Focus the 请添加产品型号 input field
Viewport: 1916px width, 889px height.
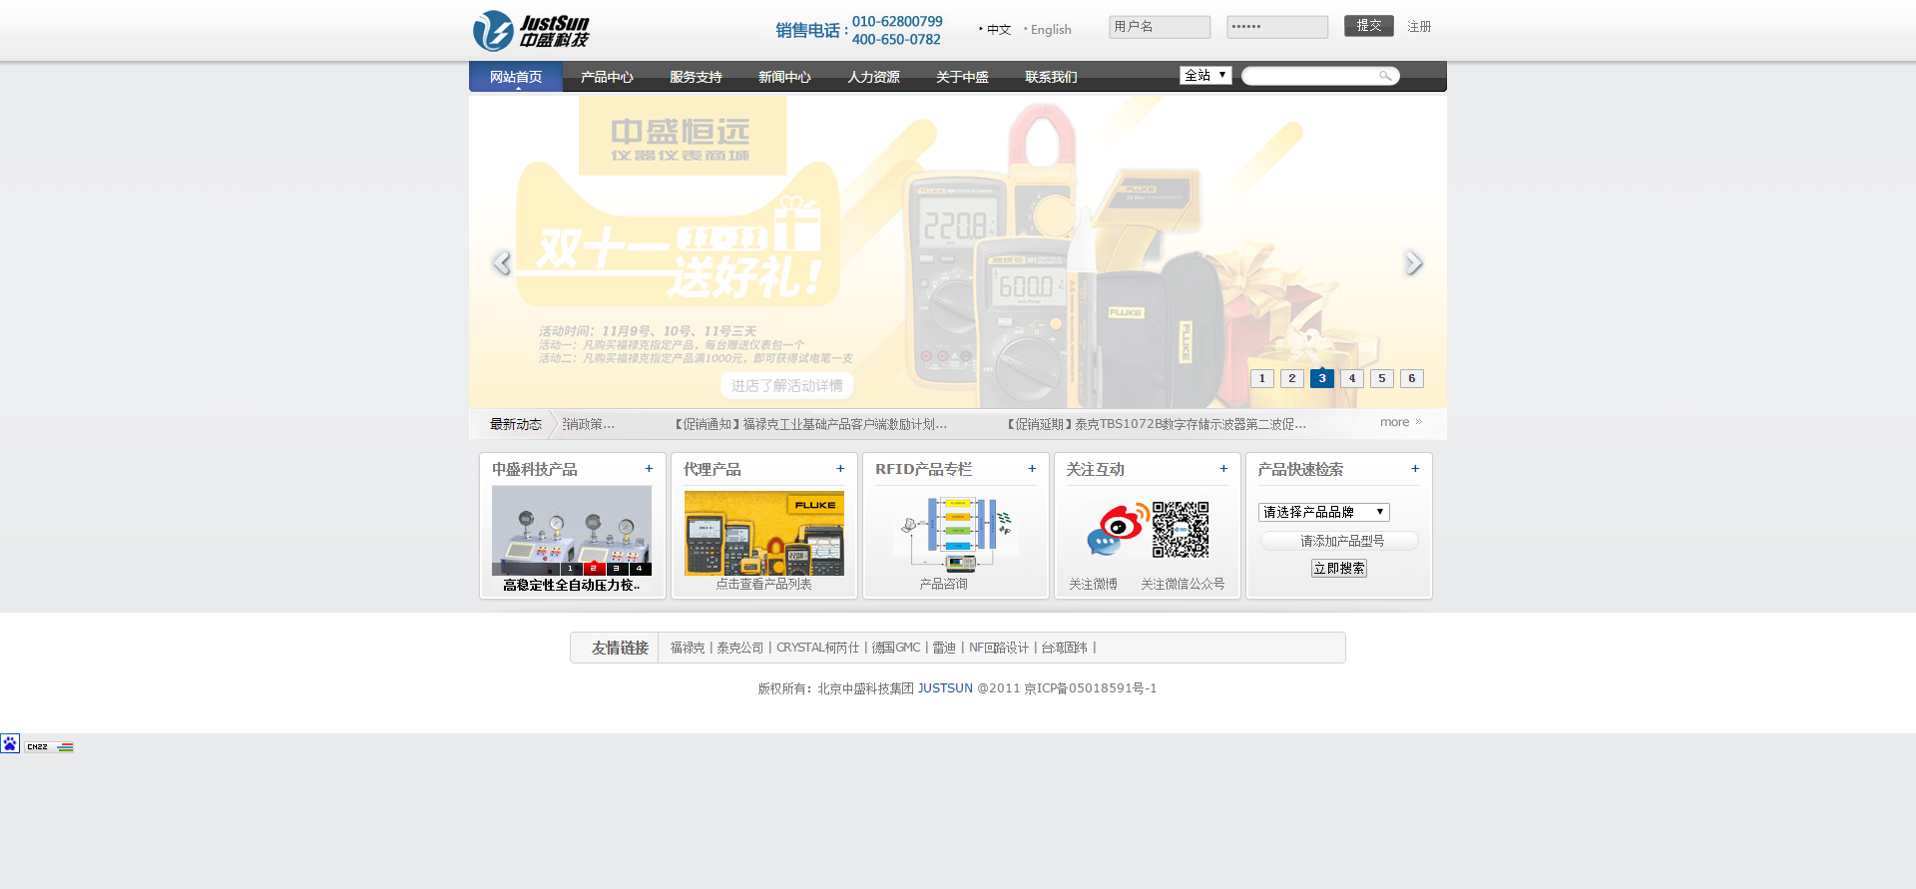(1339, 541)
